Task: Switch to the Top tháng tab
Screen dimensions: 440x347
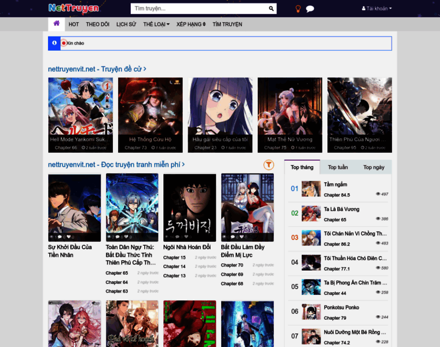Action: 302,167
